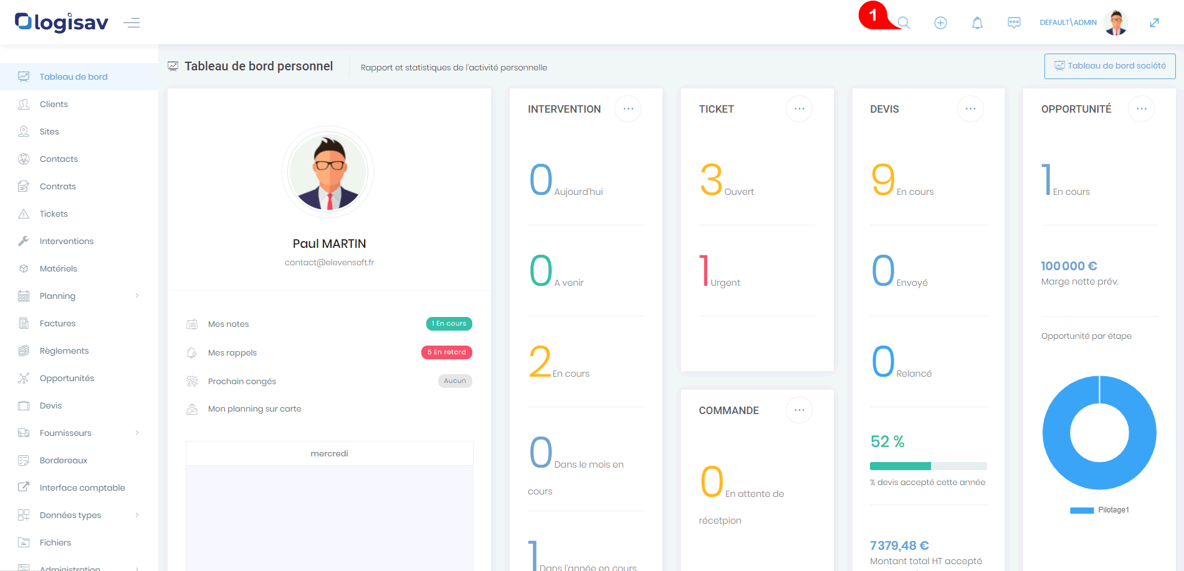The height and width of the screenshot is (571, 1184).
Task: Click the search magnifier icon in header
Action: click(x=904, y=23)
